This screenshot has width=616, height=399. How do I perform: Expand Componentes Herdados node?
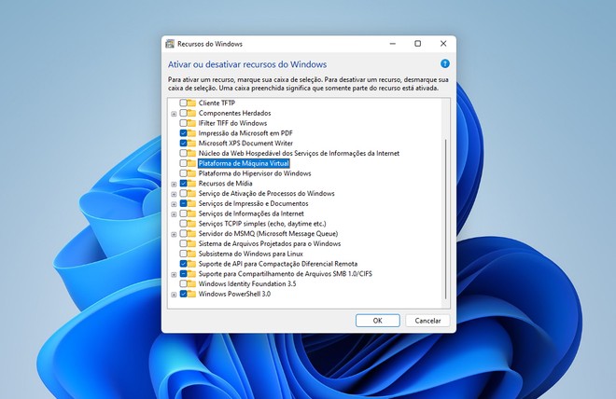(174, 114)
